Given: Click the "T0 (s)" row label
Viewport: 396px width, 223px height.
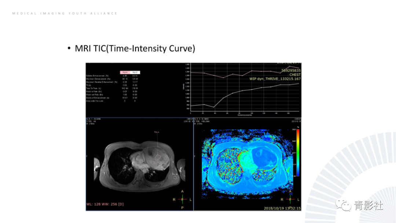Looking at the screenshot, I should 88,85.
